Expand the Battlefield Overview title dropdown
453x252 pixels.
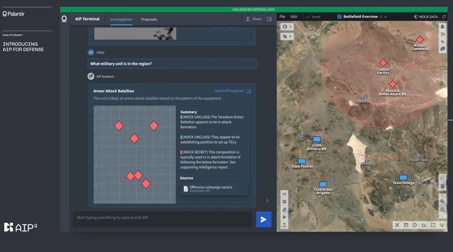pos(385,17)
